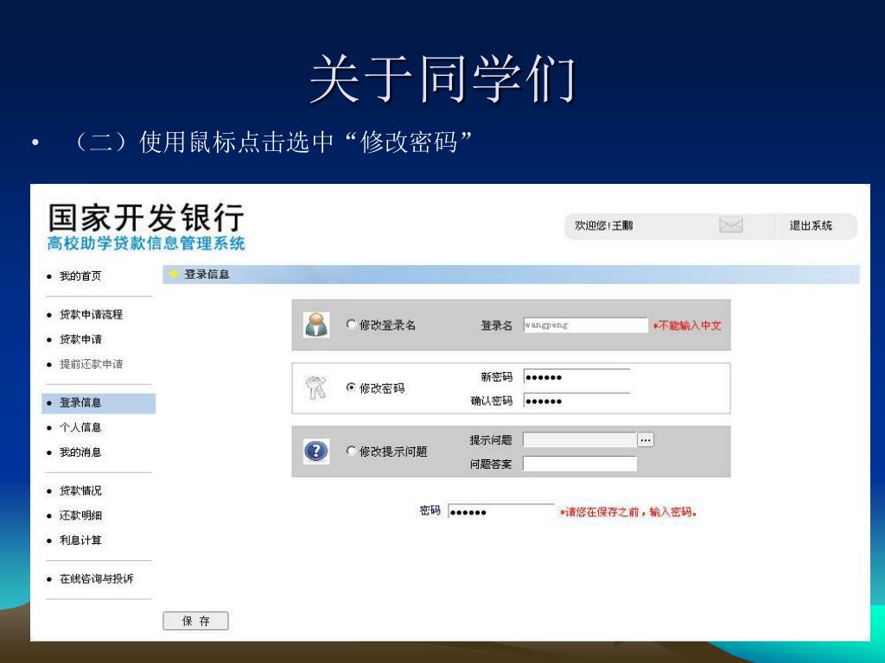885x663 pixels.
Task: Click the 新密码 input field
Action: (576, 377)
